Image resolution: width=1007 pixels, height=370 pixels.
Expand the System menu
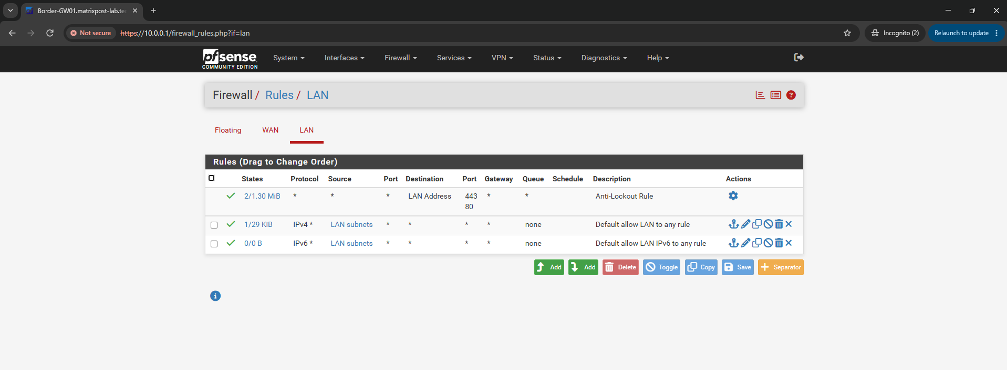click(x=289, y=58)
